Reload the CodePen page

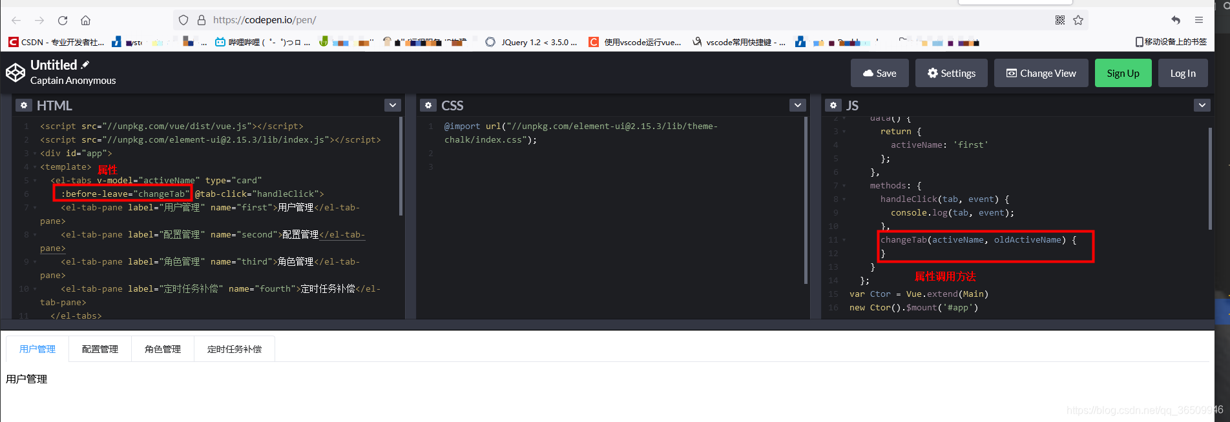pos(63,20)
